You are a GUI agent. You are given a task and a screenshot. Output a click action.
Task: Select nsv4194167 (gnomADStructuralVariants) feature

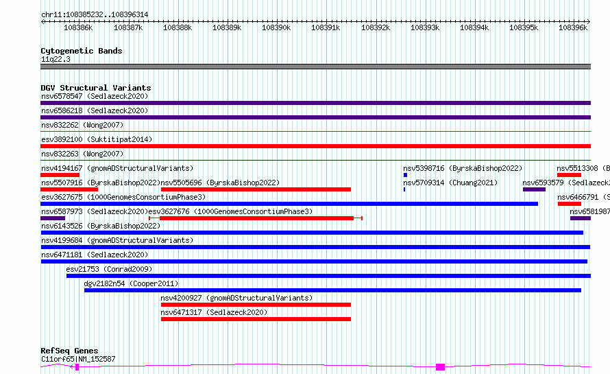(x=60, y=175)
